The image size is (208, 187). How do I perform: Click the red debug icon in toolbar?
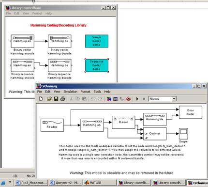129,99
